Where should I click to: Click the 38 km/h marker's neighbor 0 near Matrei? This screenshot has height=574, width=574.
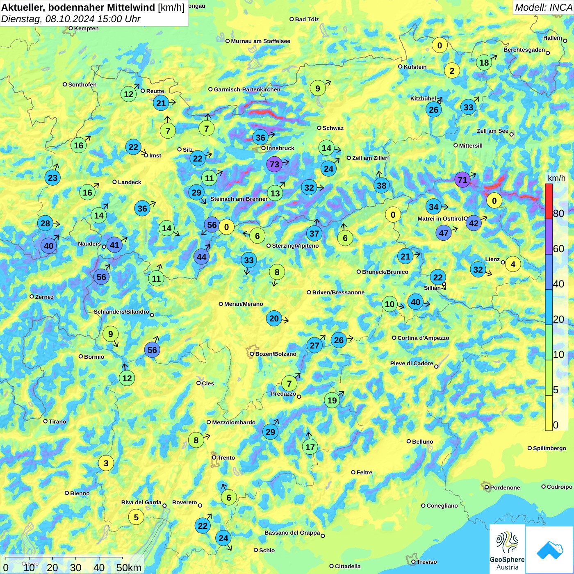coord(393,215)
